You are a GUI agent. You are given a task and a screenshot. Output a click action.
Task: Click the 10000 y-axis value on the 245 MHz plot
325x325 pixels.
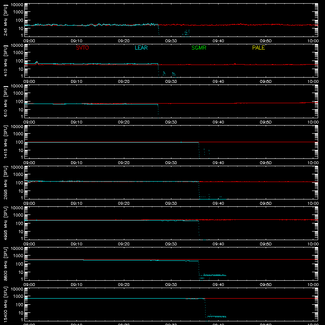(17, 4)
